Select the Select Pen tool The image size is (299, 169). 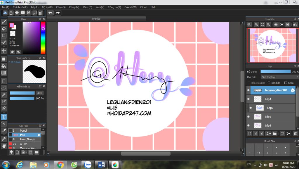coord(4,101)
